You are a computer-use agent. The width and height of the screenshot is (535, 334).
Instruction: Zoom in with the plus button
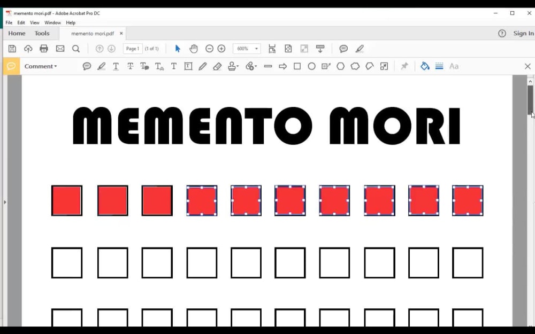coord(221,49)
